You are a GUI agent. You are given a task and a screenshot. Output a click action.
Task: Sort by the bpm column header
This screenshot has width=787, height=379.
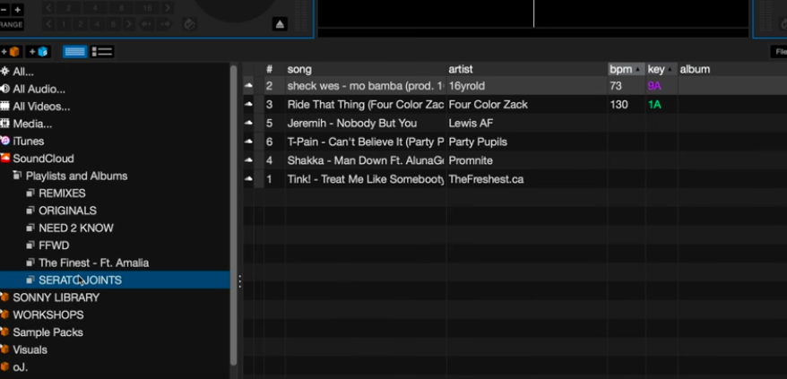(626, 69)
